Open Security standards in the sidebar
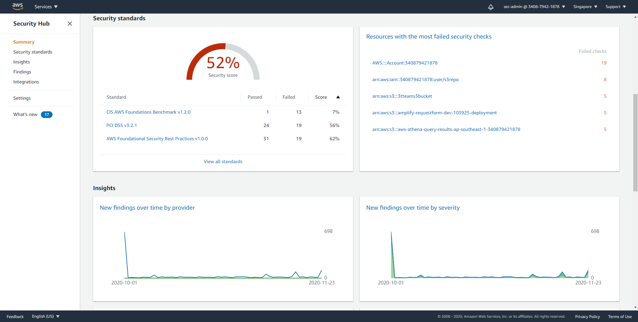The image size is (638, 322). (33, 52)
